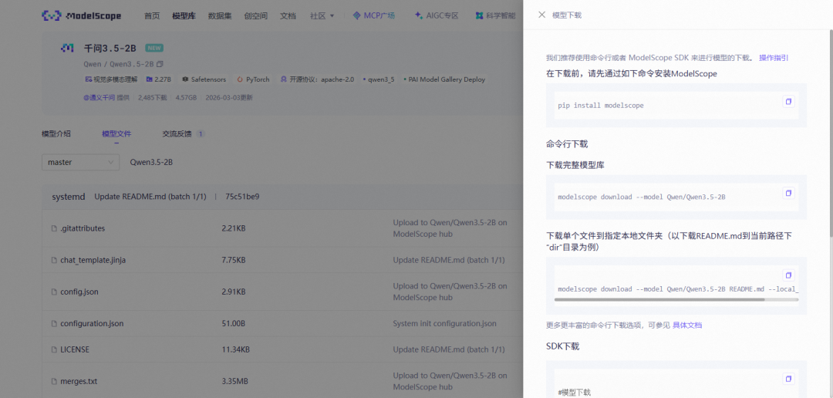Click the System init configuration.json commit message
This screenshot has height=398, width=833.
(x=445, y=324)
